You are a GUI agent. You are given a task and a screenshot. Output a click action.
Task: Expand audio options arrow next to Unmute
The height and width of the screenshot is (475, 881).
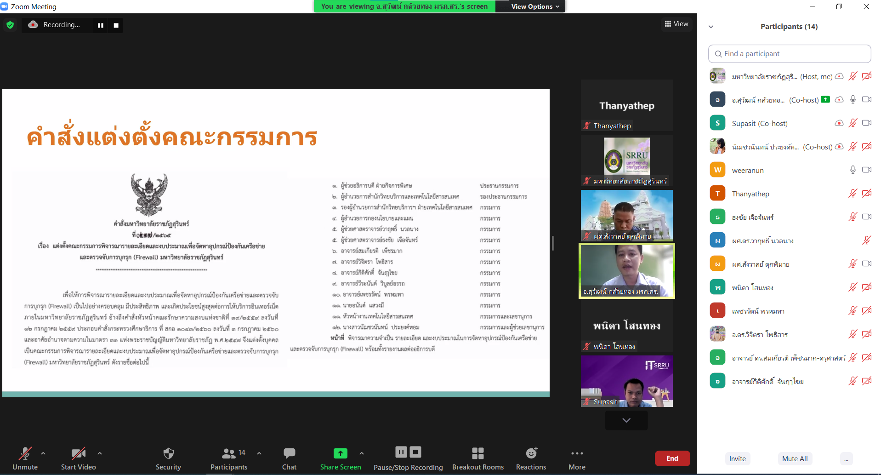pos(43,453)
